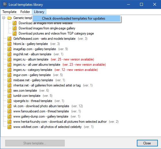Click the imgsrc.ru album template icon
The height and width of the screenshot is (149, 161).
click(x=9, y=59)
